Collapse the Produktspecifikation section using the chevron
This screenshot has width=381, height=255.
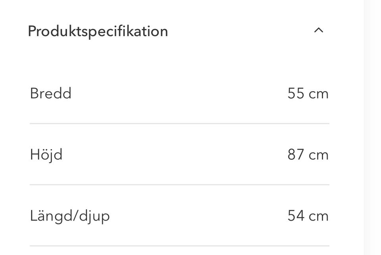click(319, 31)
